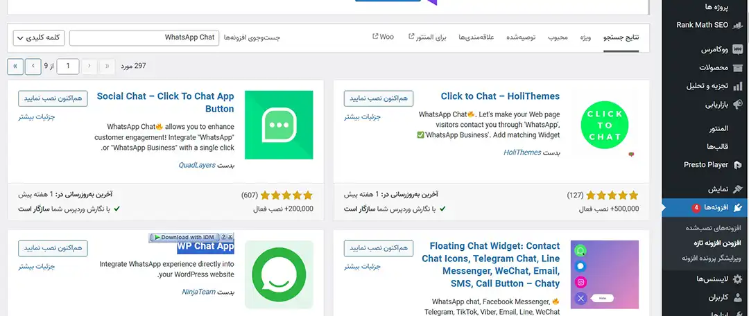
Task: Open Rank Math SEO menu icon
Action: (x=737, y=25)
